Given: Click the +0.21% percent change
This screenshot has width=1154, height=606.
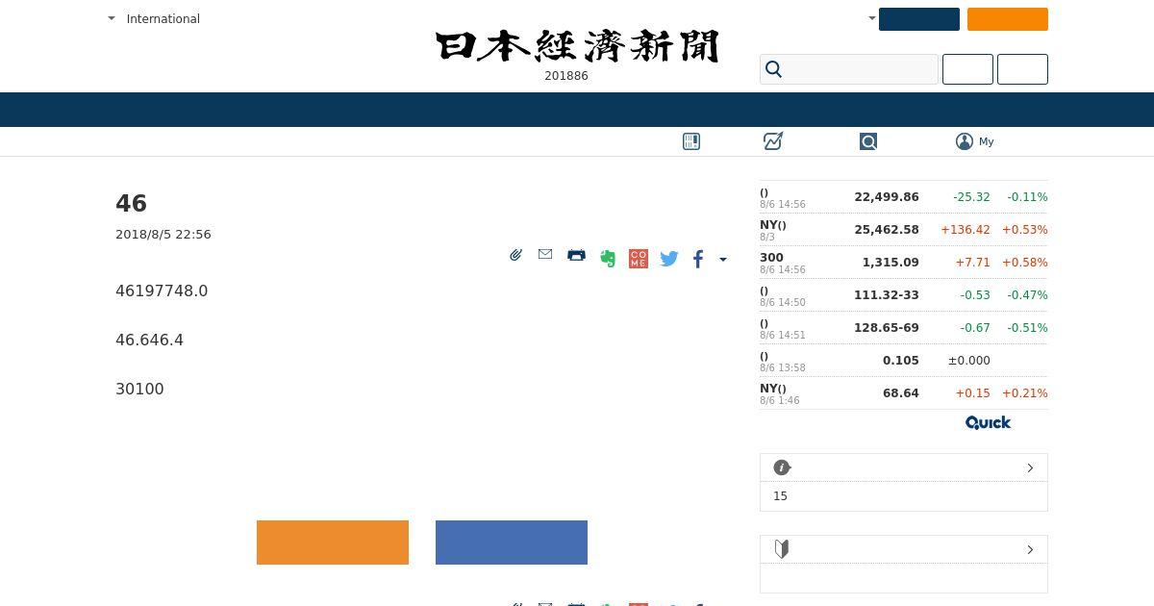Looking at the screenshot, I should click(x=1025, y=393).
